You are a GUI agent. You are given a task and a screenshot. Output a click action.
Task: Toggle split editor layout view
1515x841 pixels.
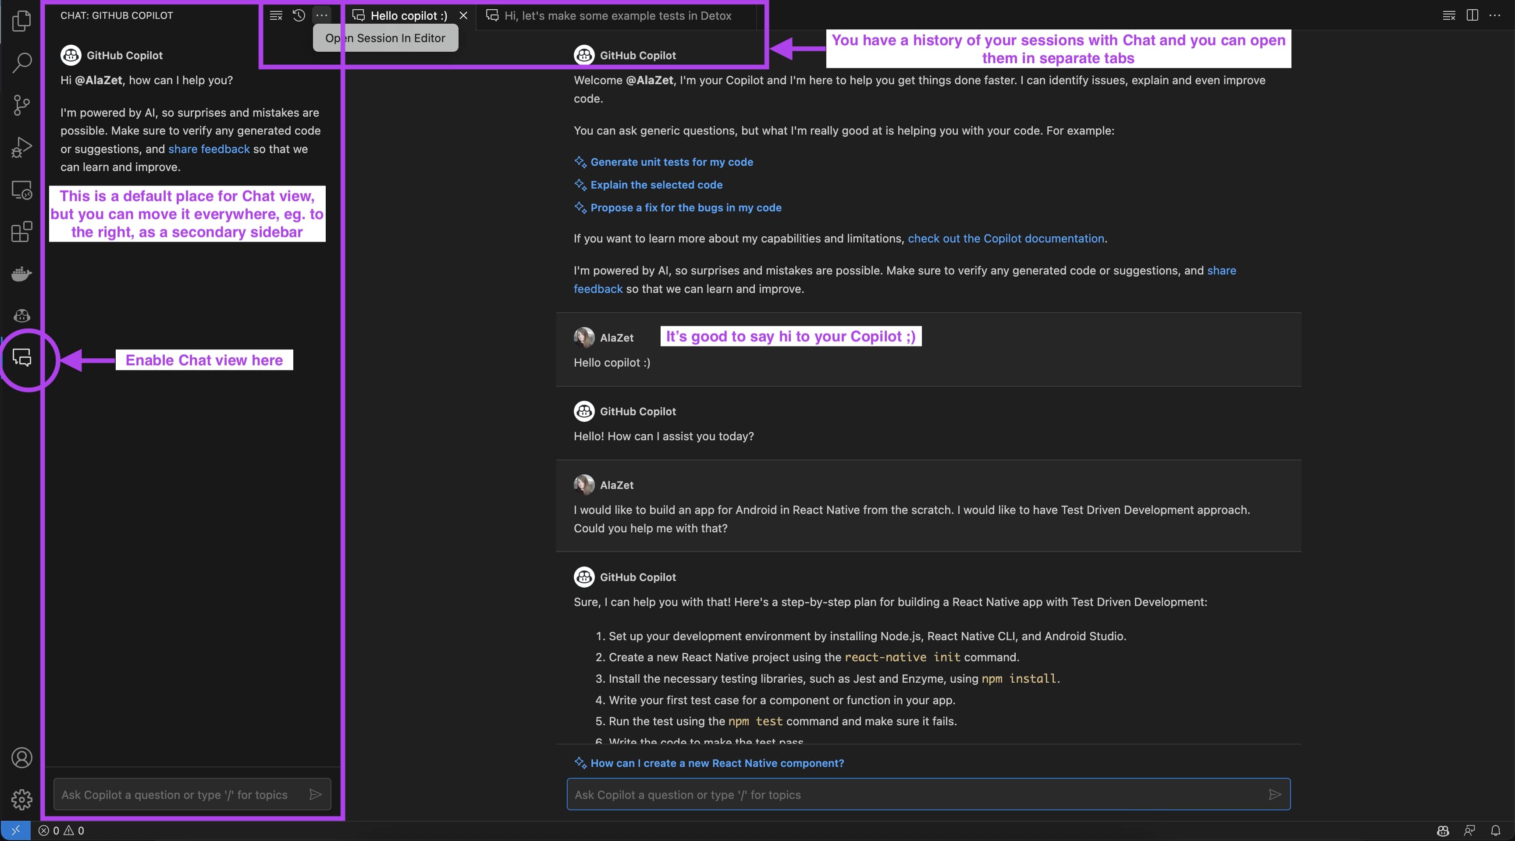pos(1472,14)
